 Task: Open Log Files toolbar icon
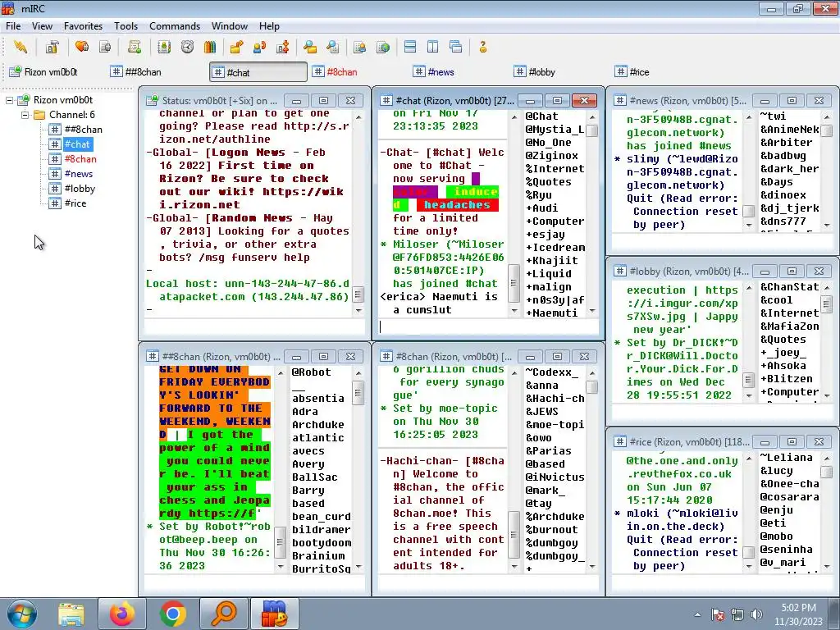point(333,47)
